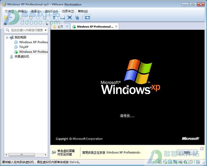Open the 选项卡(T) menu
The height and width of the screenshot is (166, 207).
tap(68, 11)
